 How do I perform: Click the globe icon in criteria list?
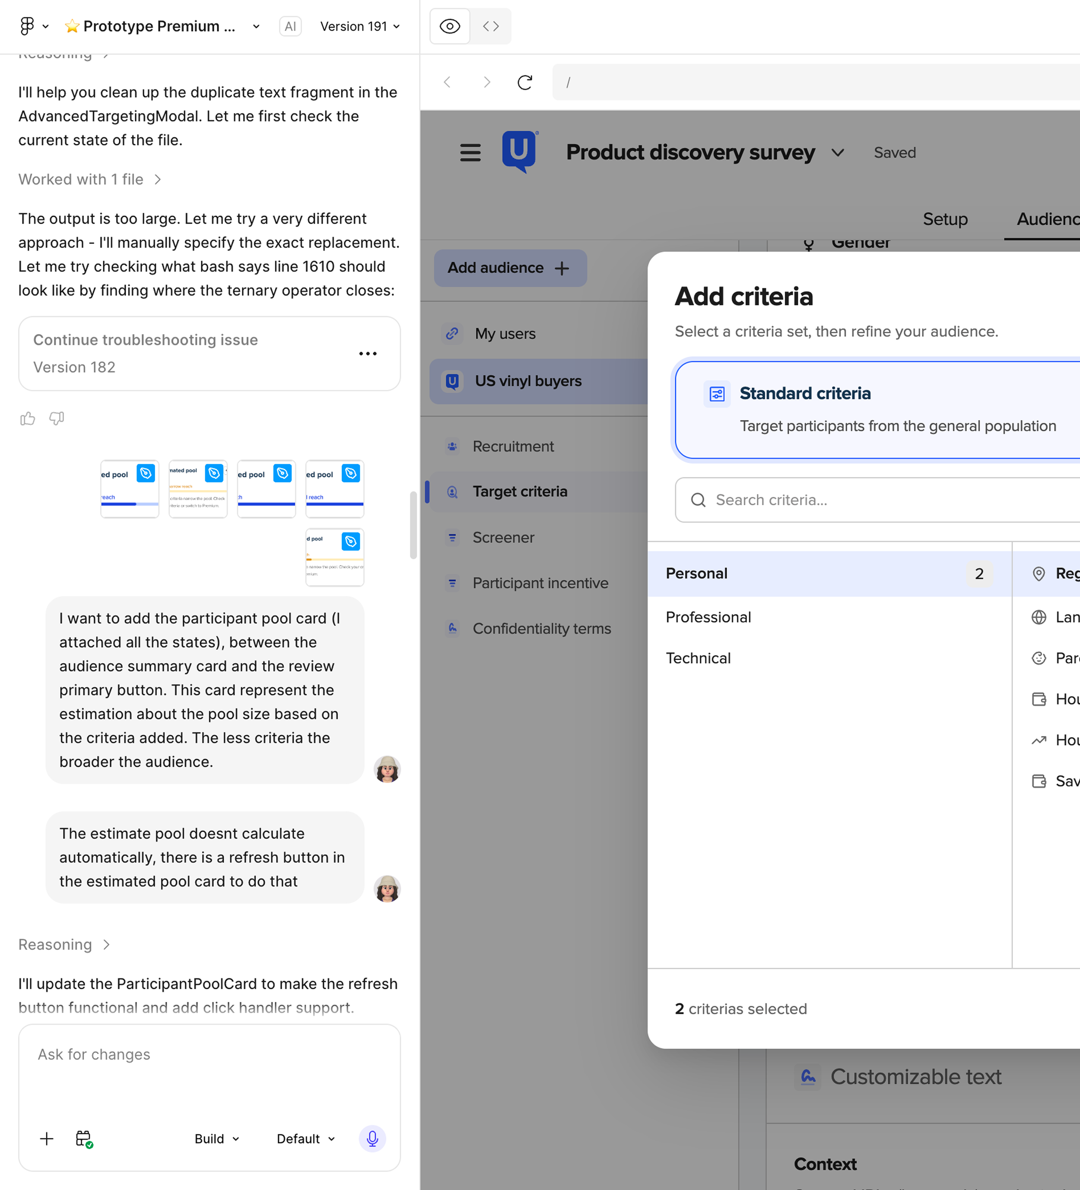pos(1039,617)
